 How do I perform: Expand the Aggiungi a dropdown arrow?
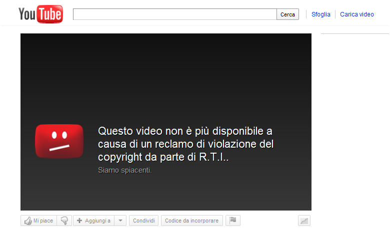tap(120, 221)
